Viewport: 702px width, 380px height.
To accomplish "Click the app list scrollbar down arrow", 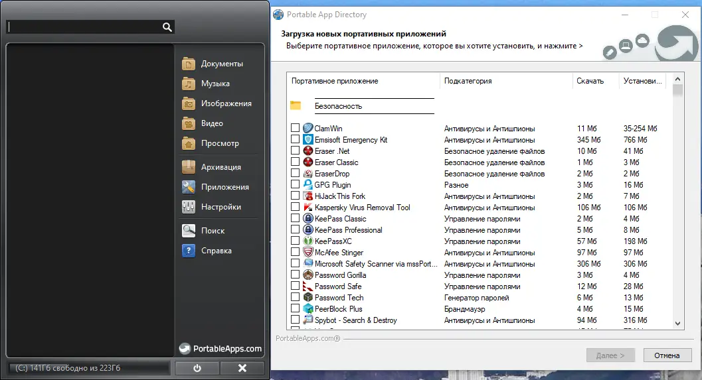I will (678, 324).
